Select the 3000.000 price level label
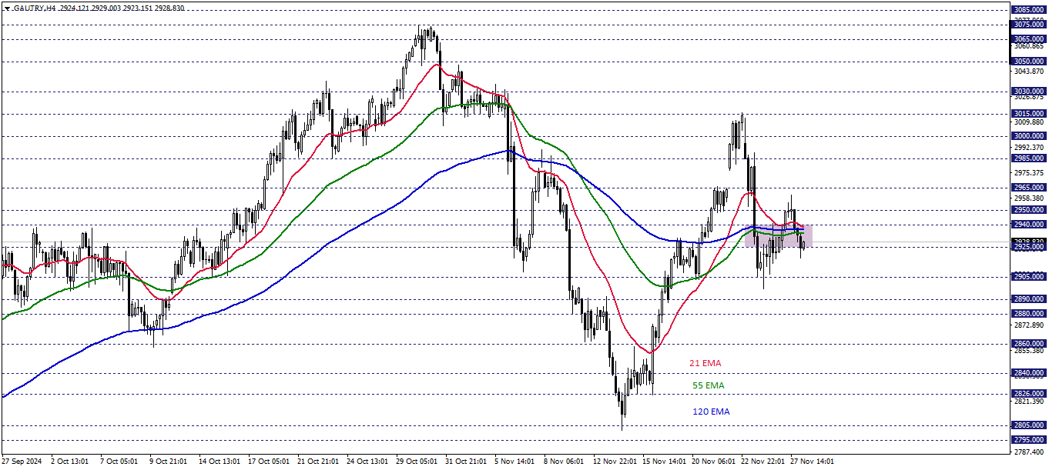This screenshot has height=470, width=1049. pyautogui.click(x=1028, y=136)
